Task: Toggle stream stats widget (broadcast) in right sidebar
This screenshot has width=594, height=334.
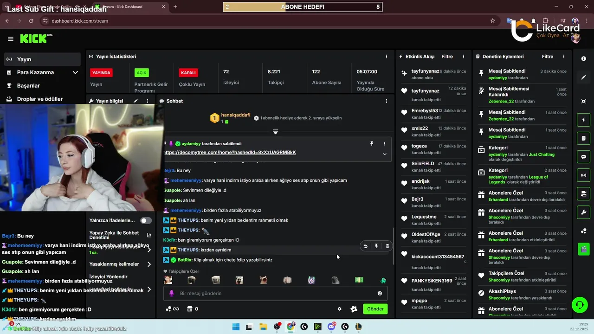Action: tap(584, 175)
